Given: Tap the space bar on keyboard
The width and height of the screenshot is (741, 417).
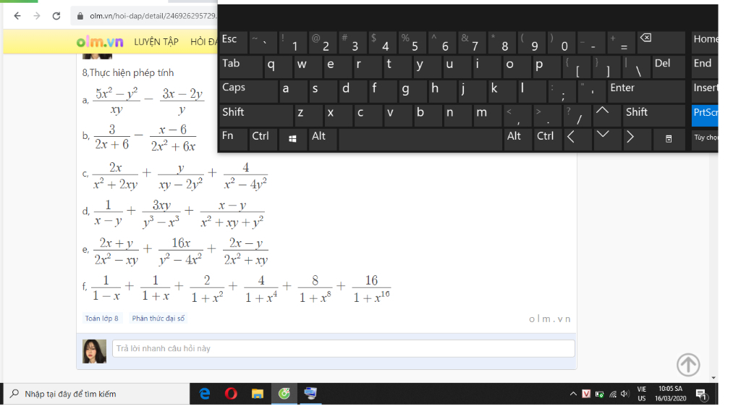Looking at the screenshot, I should pyautogui.click(x=420, y=139).
